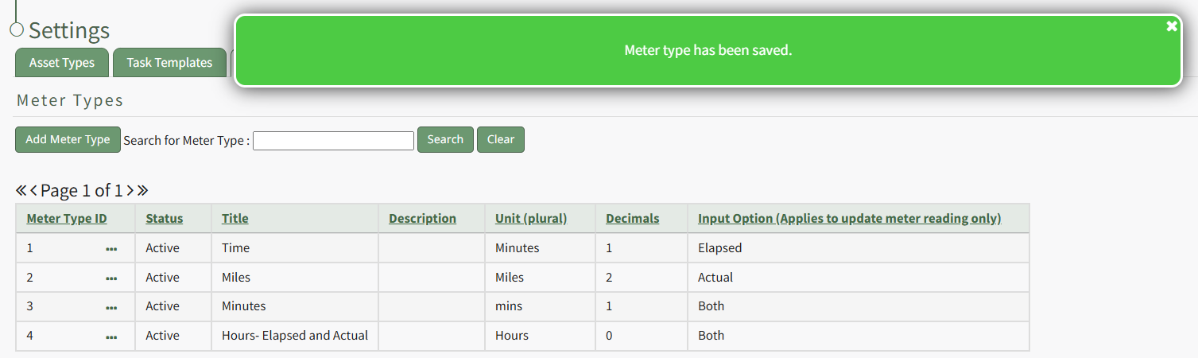Image resolution: width=1198 pixels, height=358 pixels.
Task: Sort table by Input Option column
Action: coord(849,219)
